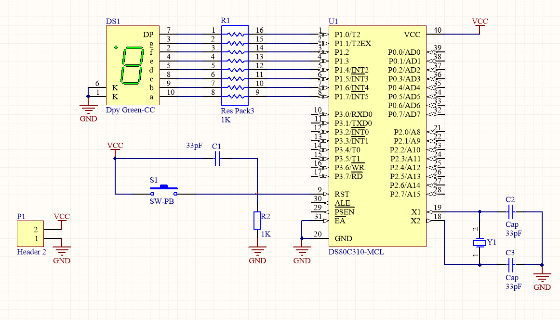Select VCC power port at U1 pin 40
Viewport: 560px width, 320px height.
[x=480, y=25]
